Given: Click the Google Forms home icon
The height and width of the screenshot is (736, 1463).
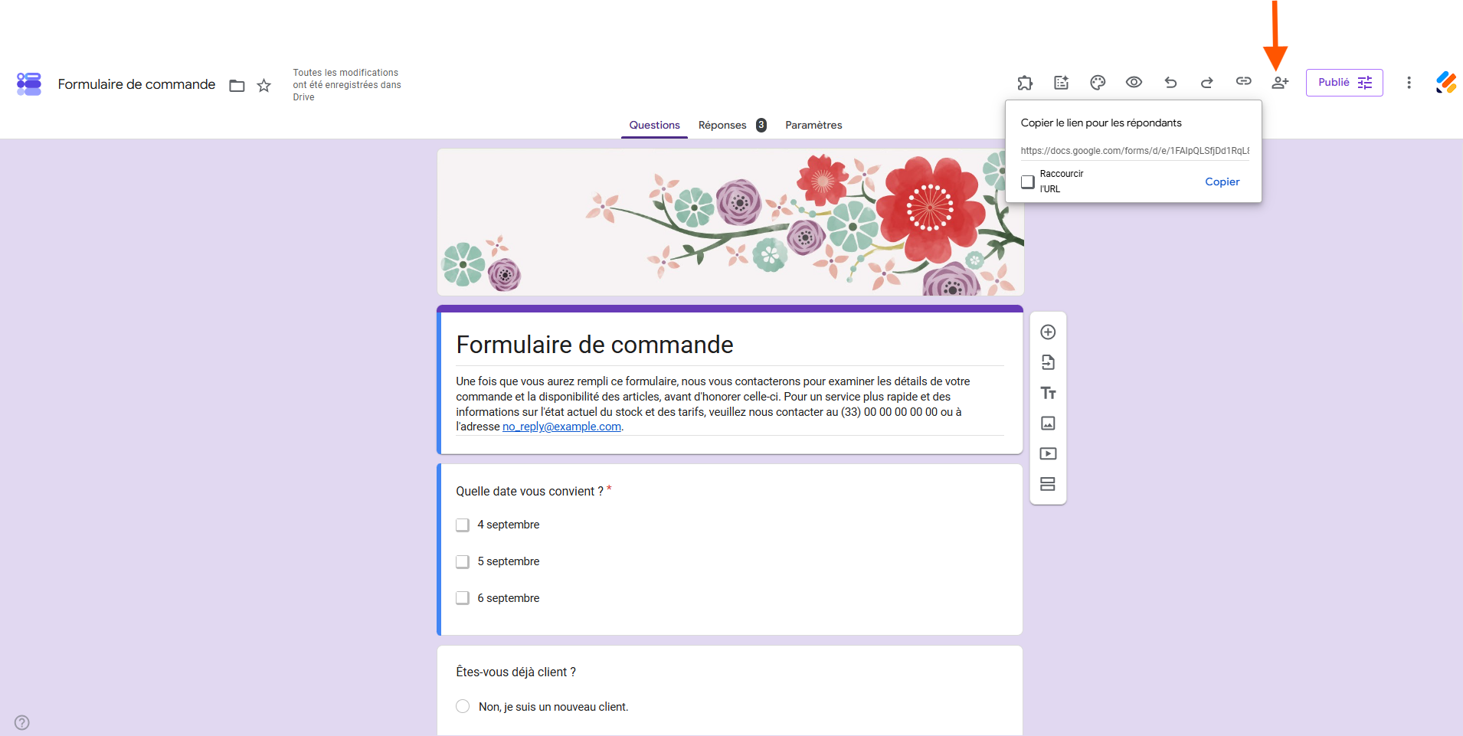Looking at the screenshot, I should (29, 83).
